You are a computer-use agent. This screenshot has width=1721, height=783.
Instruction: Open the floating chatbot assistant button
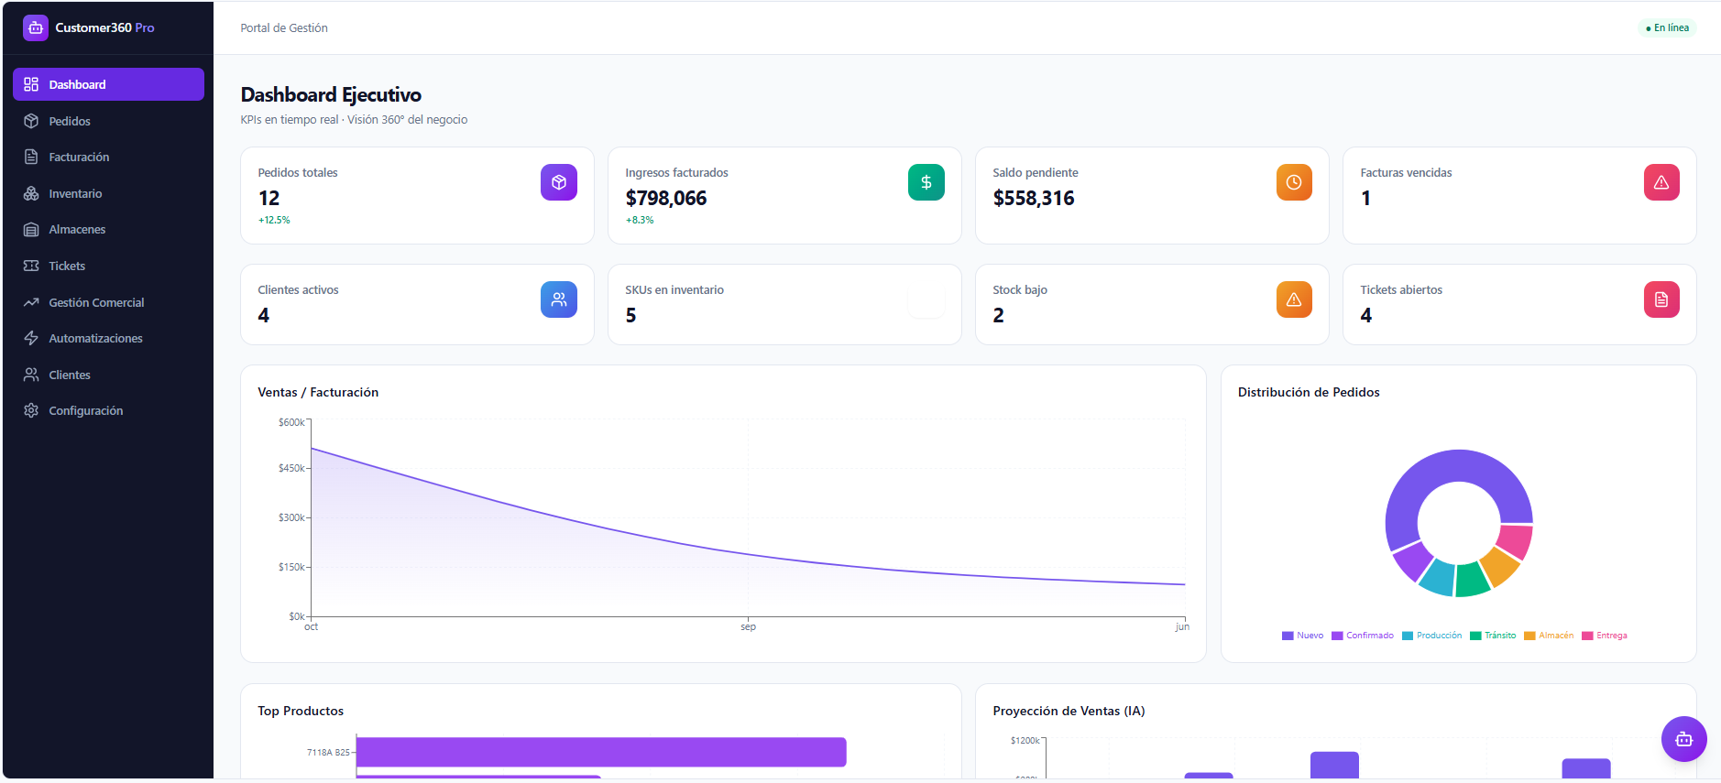click(x=1683, y=739)
